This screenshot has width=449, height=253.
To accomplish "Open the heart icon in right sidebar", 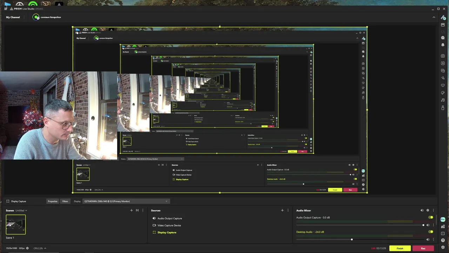I will coord(443,85).
